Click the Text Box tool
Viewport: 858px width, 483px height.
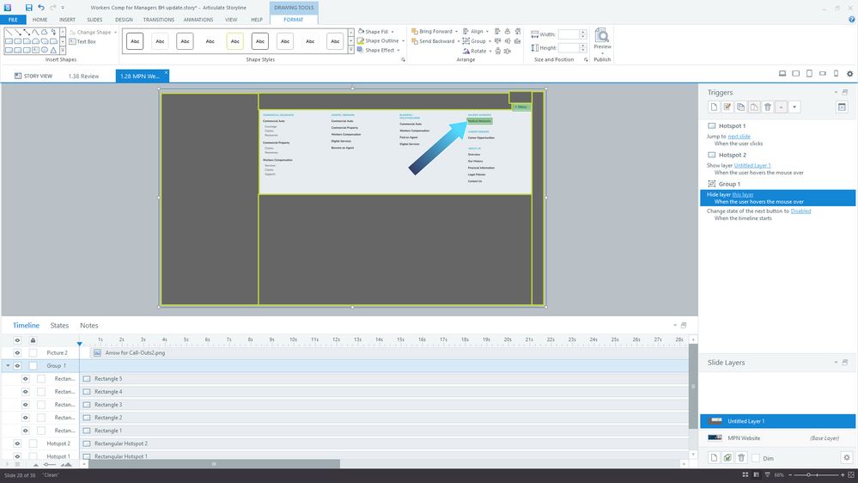click(x=85, y=41)
